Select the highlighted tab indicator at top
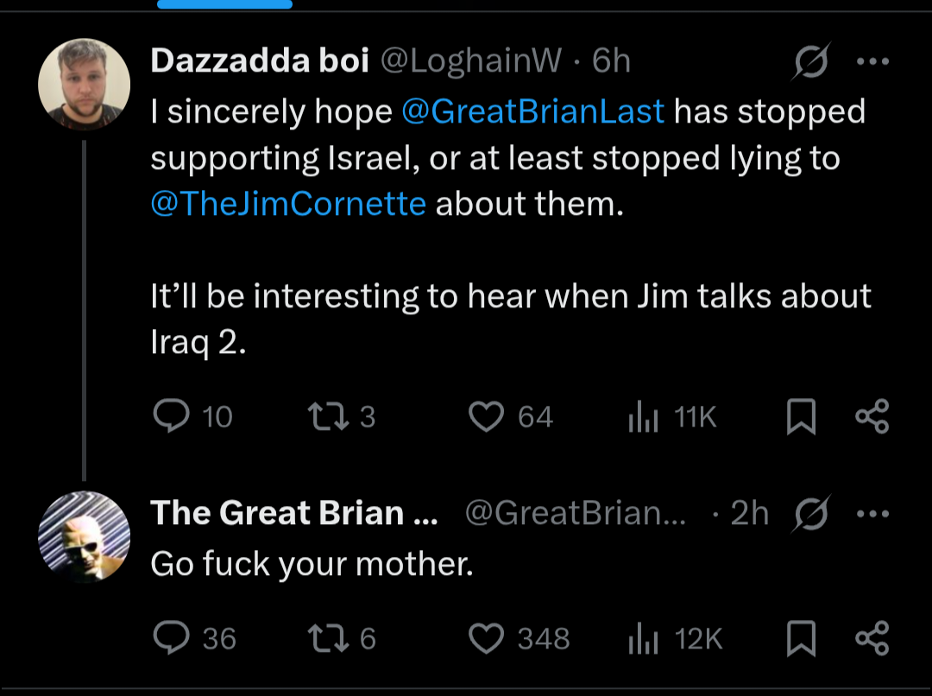 click(x=225, y=4)
